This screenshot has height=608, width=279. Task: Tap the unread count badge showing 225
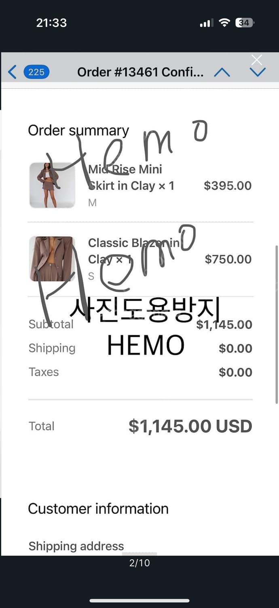36,72
